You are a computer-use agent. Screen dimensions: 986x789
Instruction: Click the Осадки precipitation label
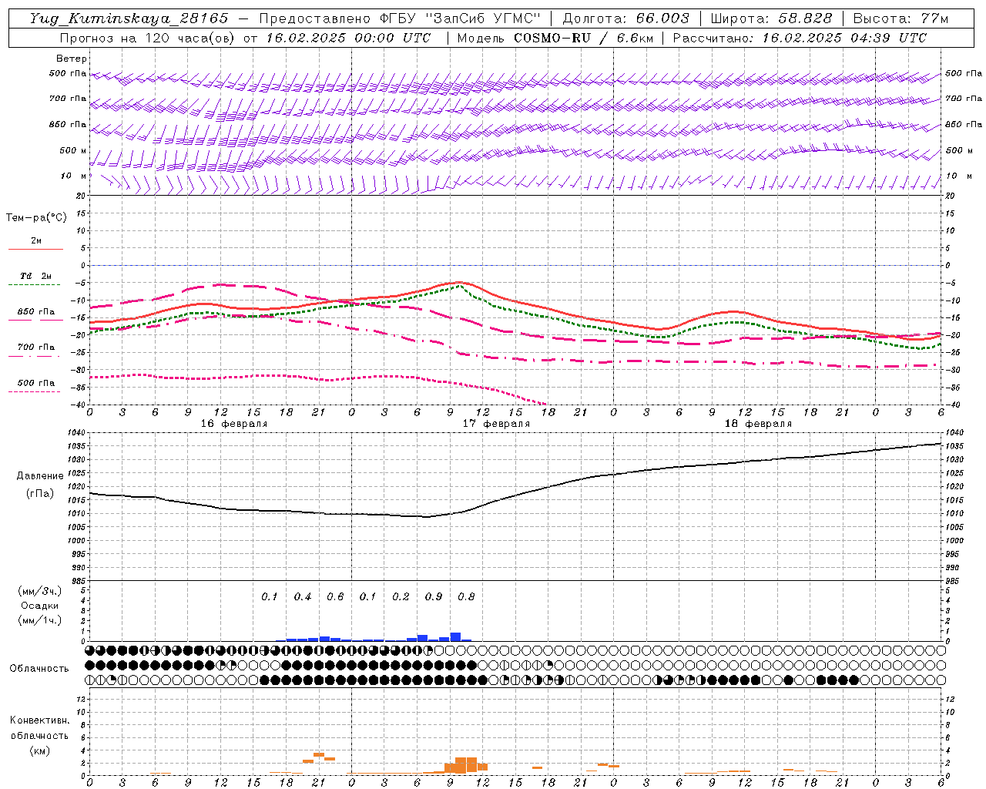click(x=40, y=606)
